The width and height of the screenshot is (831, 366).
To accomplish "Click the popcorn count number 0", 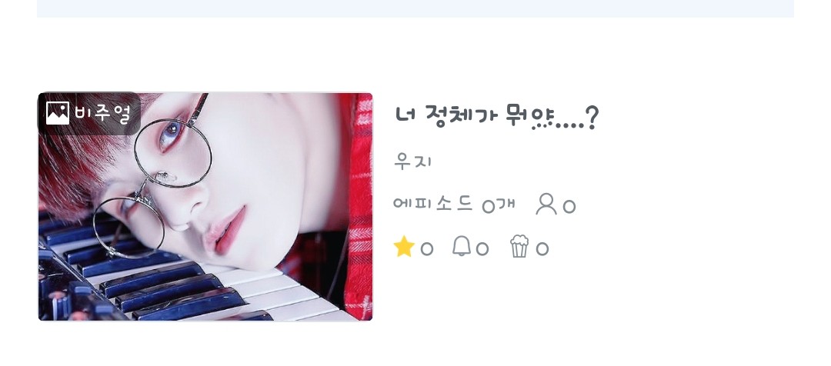I will [x=542, y=248].
